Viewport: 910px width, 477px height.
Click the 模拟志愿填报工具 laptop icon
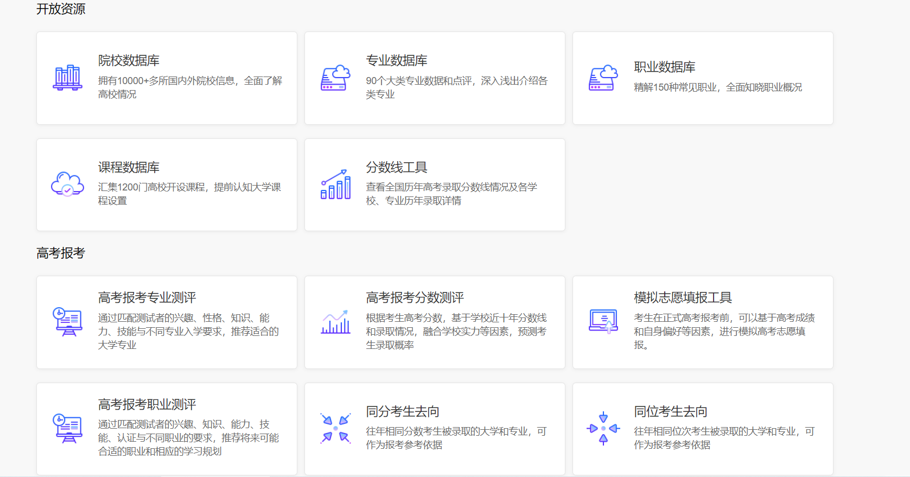click(603, 321)
